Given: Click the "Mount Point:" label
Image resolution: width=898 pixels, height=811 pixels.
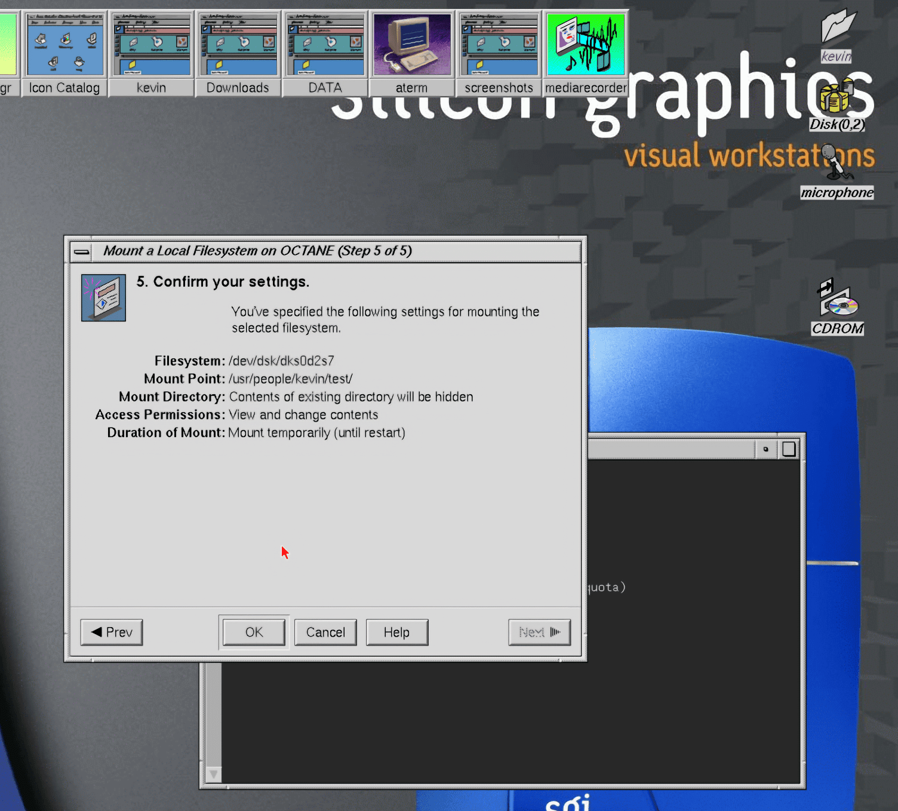Looking at the screenshot, I should [184, 379].
